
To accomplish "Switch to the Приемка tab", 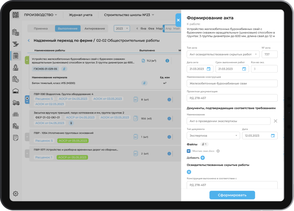I will coord(41,28).
